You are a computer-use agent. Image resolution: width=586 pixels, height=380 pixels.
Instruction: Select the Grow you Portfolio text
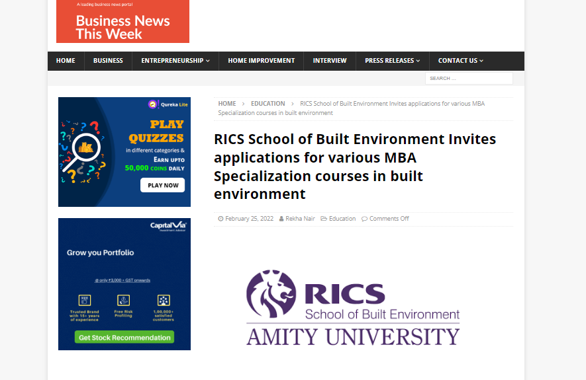(100, 253)
